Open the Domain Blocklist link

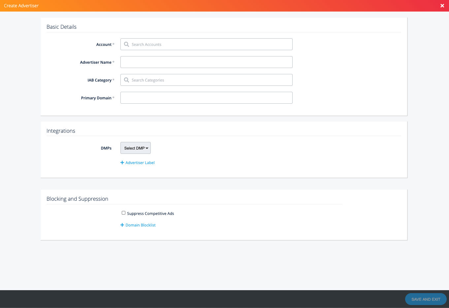[x=141, y=225]
